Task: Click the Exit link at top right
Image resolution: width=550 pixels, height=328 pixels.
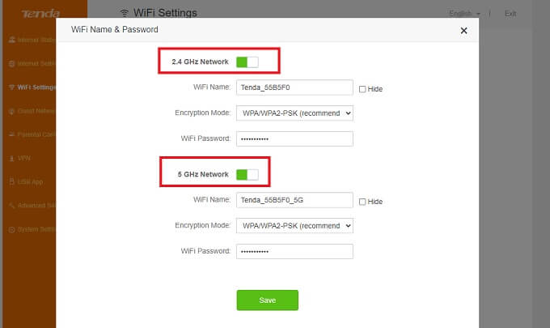Action: point(510,14)
